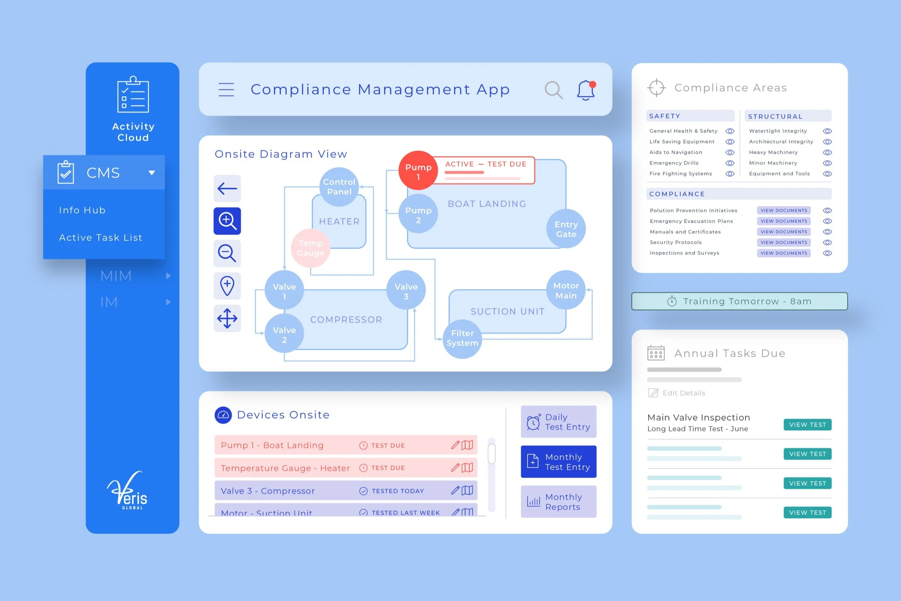Toggle visibility of Life Saving Equipment
Image resolution: width=901 pixels, height=601 pixels.
point(730,142)
